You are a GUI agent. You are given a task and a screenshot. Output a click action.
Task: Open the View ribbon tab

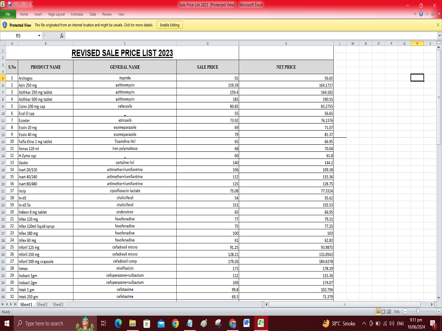click(121, 15)
